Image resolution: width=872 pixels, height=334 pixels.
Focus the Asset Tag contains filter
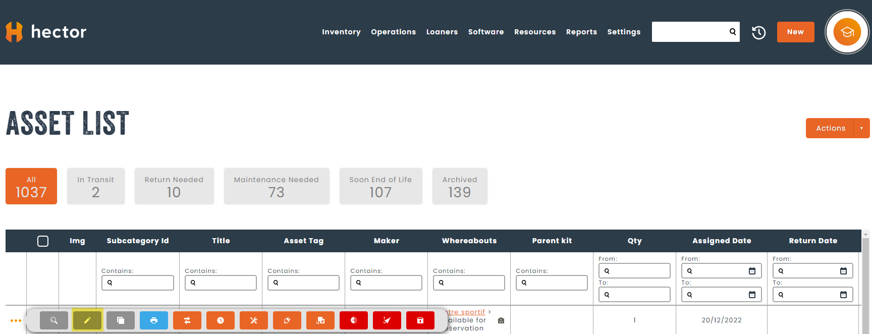(x=303, y=283)
